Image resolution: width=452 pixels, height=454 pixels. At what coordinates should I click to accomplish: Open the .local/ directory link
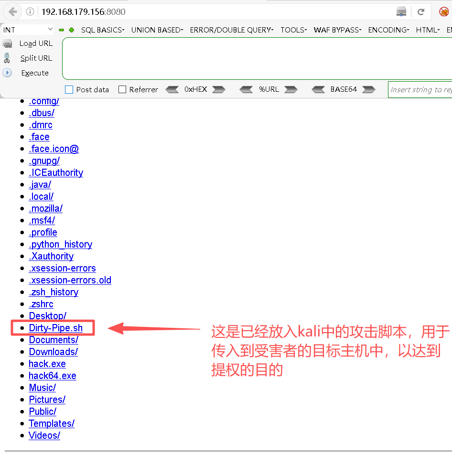tap(41, 196)
